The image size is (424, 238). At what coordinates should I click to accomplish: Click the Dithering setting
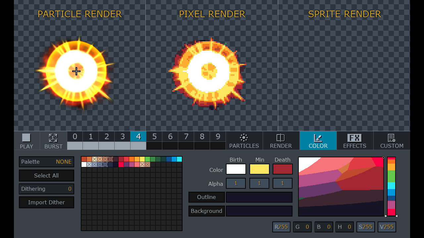click(x=46, y=189)
